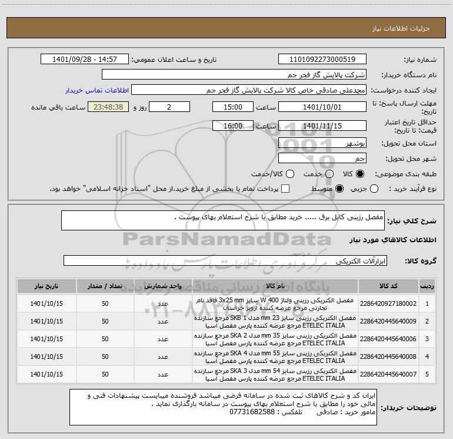Click item name with model SKA 2
This screenshot has width=453, height=439.
[x=275, y=339]
